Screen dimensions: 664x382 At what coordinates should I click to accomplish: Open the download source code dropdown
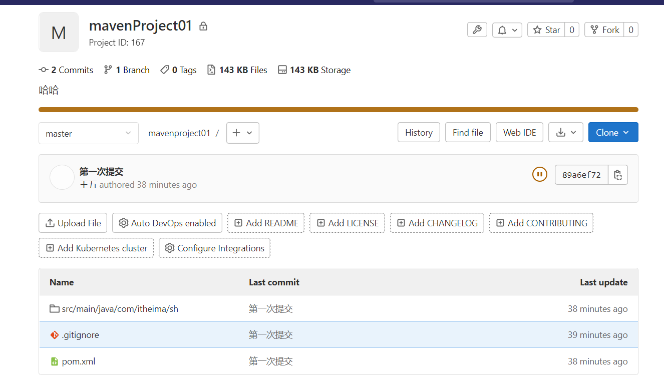[x=566, y=133]
